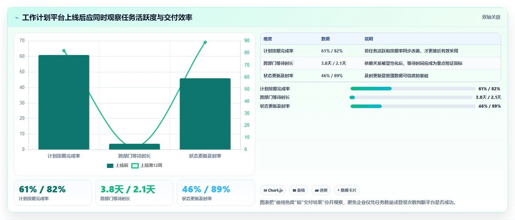Select the Chart.js tag chip
This screenshot has width=515, height=220.
(x=273, y=190)
